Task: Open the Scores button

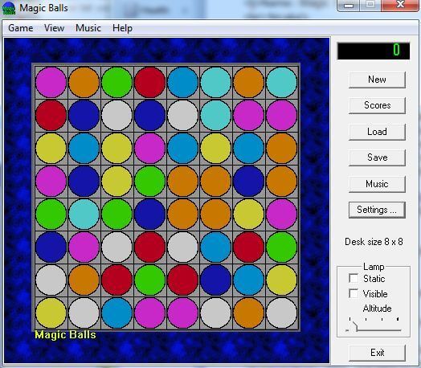Action: (377, 105)
